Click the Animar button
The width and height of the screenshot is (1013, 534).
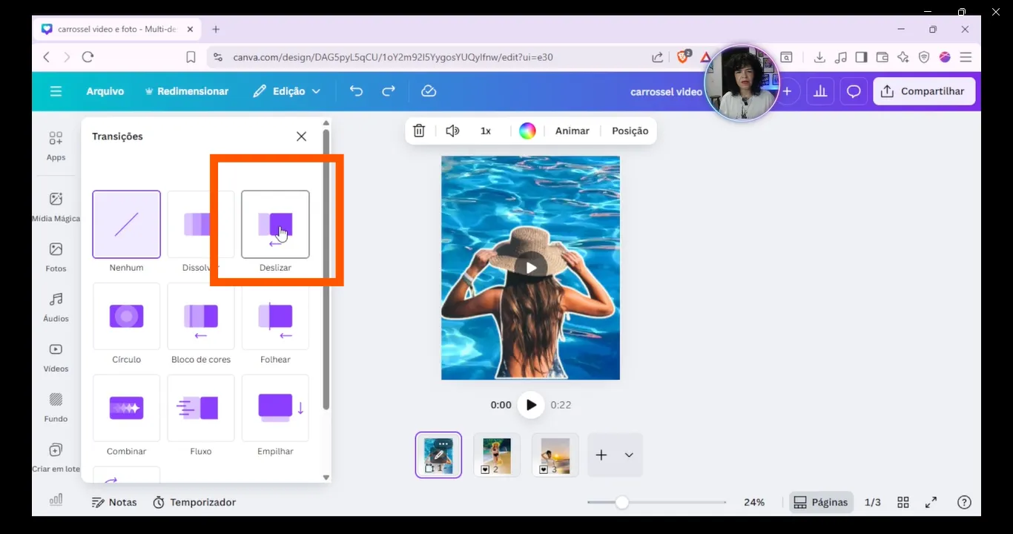572,131
